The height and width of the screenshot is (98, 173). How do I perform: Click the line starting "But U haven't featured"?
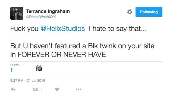tap(82, 46)
